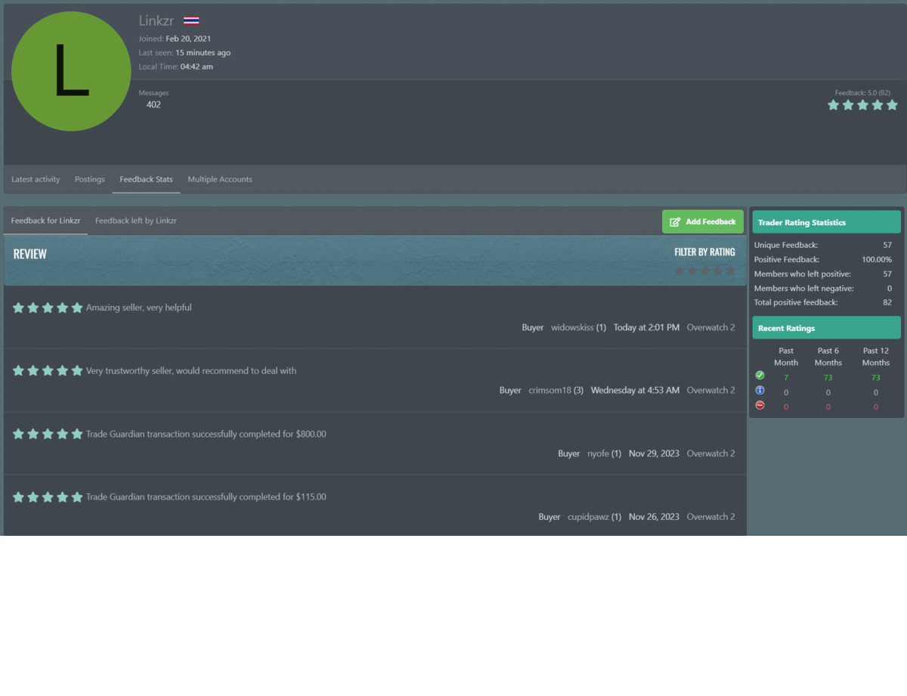The width and height of the screenshot is (907, 696).
Task: Click the stars on the $800.00 transaction review
Action: (x=48, y=434)
